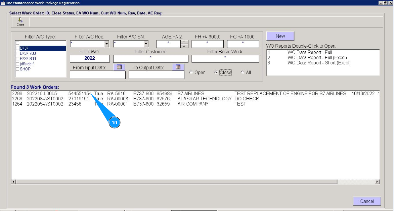Click registration RA-00001 in results list
This screenshot has height=211, width=394.
118,104
